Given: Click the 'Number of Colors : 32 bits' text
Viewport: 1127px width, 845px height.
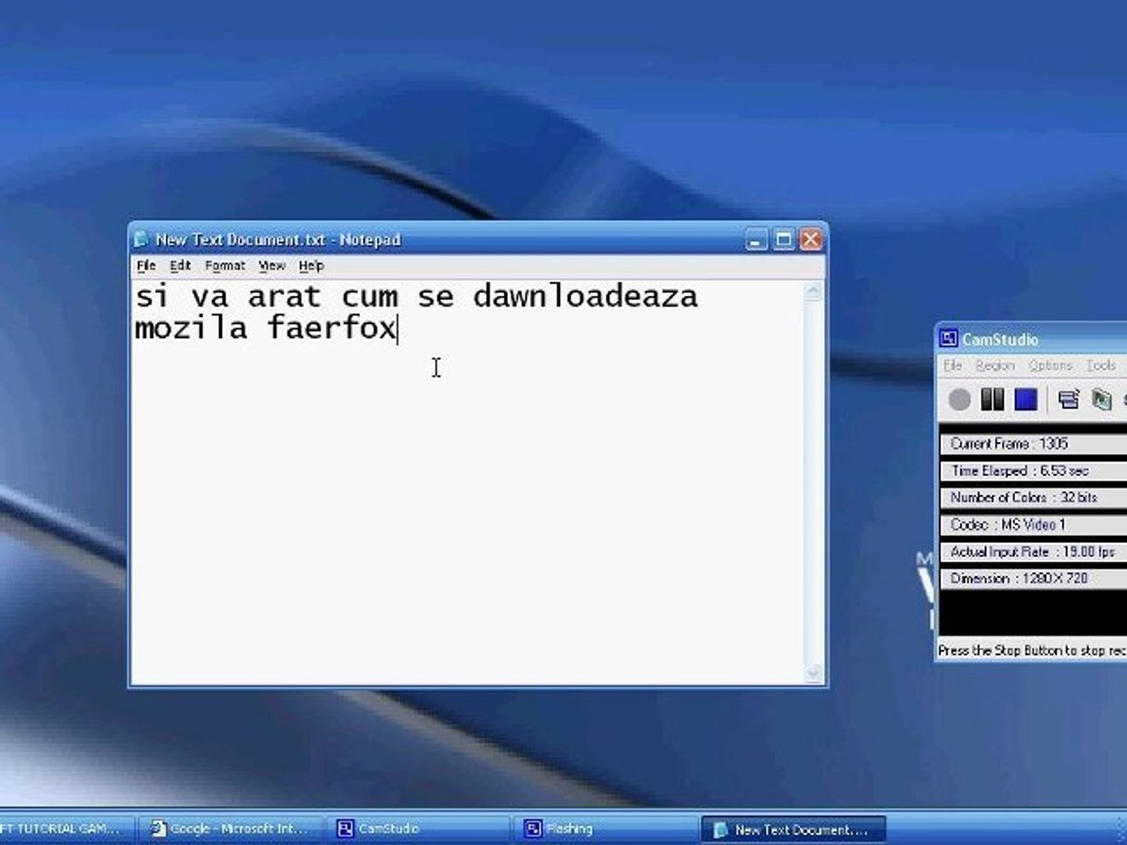Looking at the screenshot, I should [x=1024, y=498].
